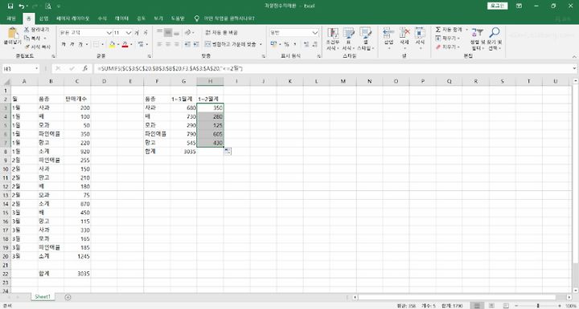Activate Format Painter brush
The image size is (579, 309).
(27, 47)
